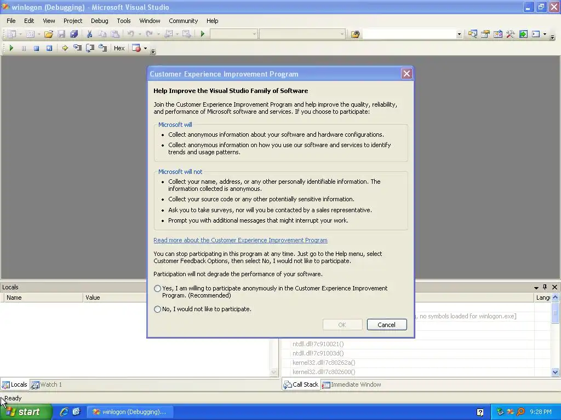Expand the Breakpoints icon dropdown arrow
The height and width of the screenshot is (420, 561).
pos(145,48)
